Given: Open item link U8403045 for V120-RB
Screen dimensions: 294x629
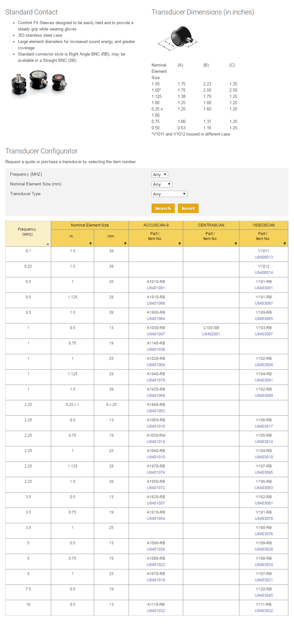Looking at the screenshot, I should click(x=264, y=595).
